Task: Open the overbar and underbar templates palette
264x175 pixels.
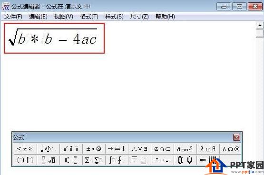Action: [x=139, y=160]
